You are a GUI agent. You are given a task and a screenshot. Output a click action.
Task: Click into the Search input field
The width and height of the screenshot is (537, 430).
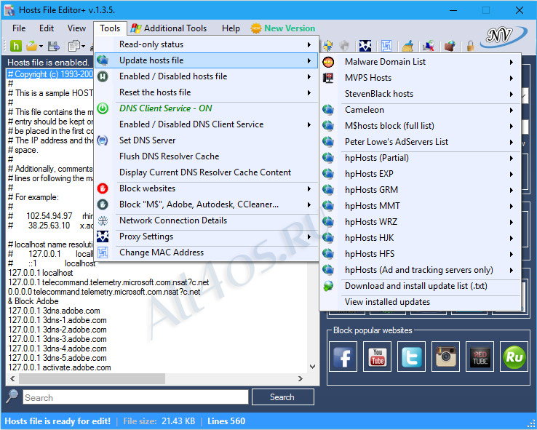[135, 397]
